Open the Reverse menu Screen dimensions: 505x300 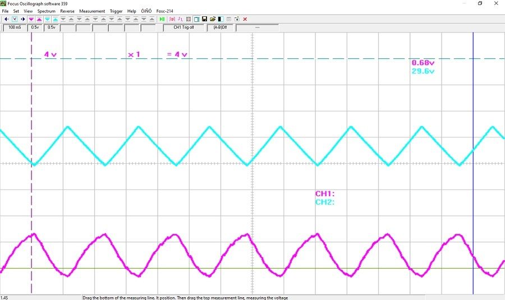(x=67, y=11)
